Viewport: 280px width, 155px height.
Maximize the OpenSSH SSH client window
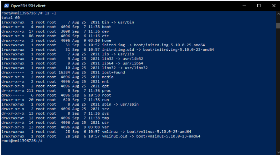point(259,6)
